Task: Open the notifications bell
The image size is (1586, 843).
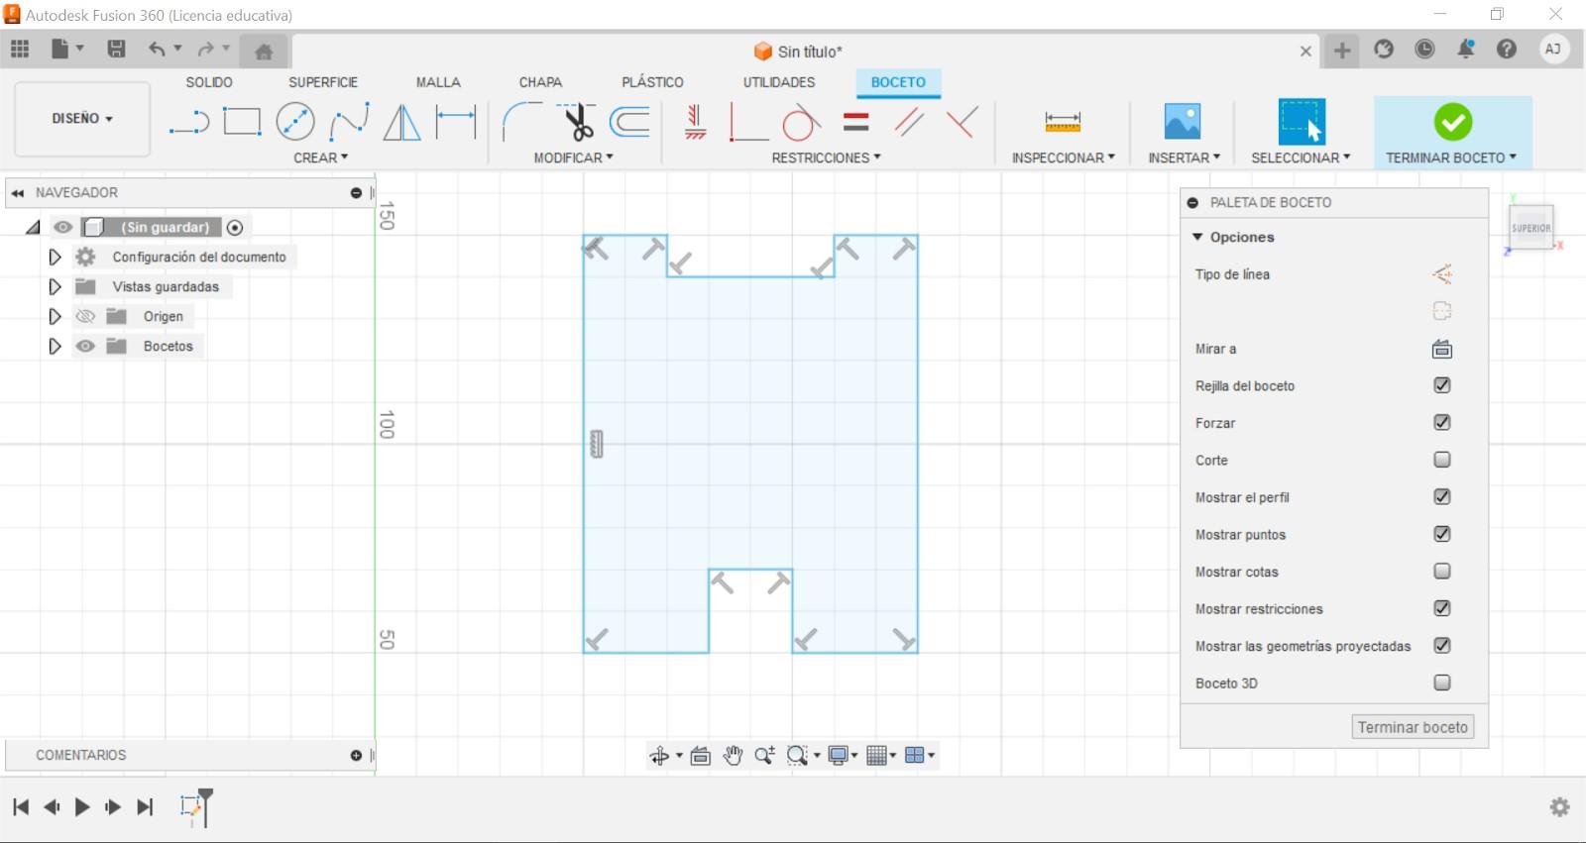Action: 1465,49
